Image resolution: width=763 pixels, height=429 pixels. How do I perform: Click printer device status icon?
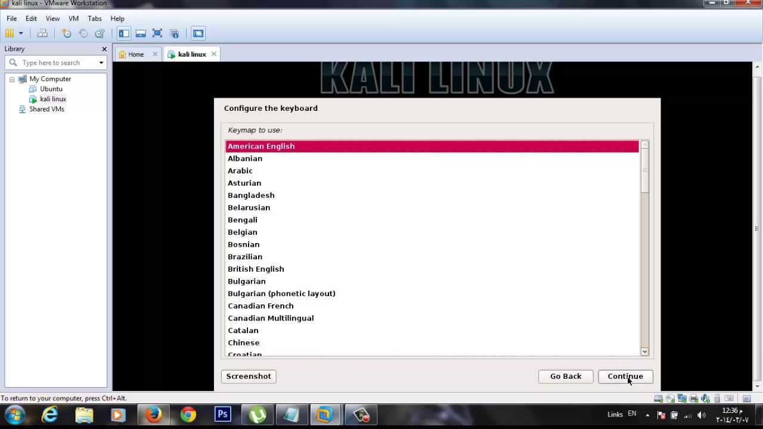(694, 399)
